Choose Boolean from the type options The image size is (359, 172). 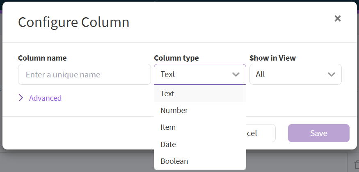point(174,161)
